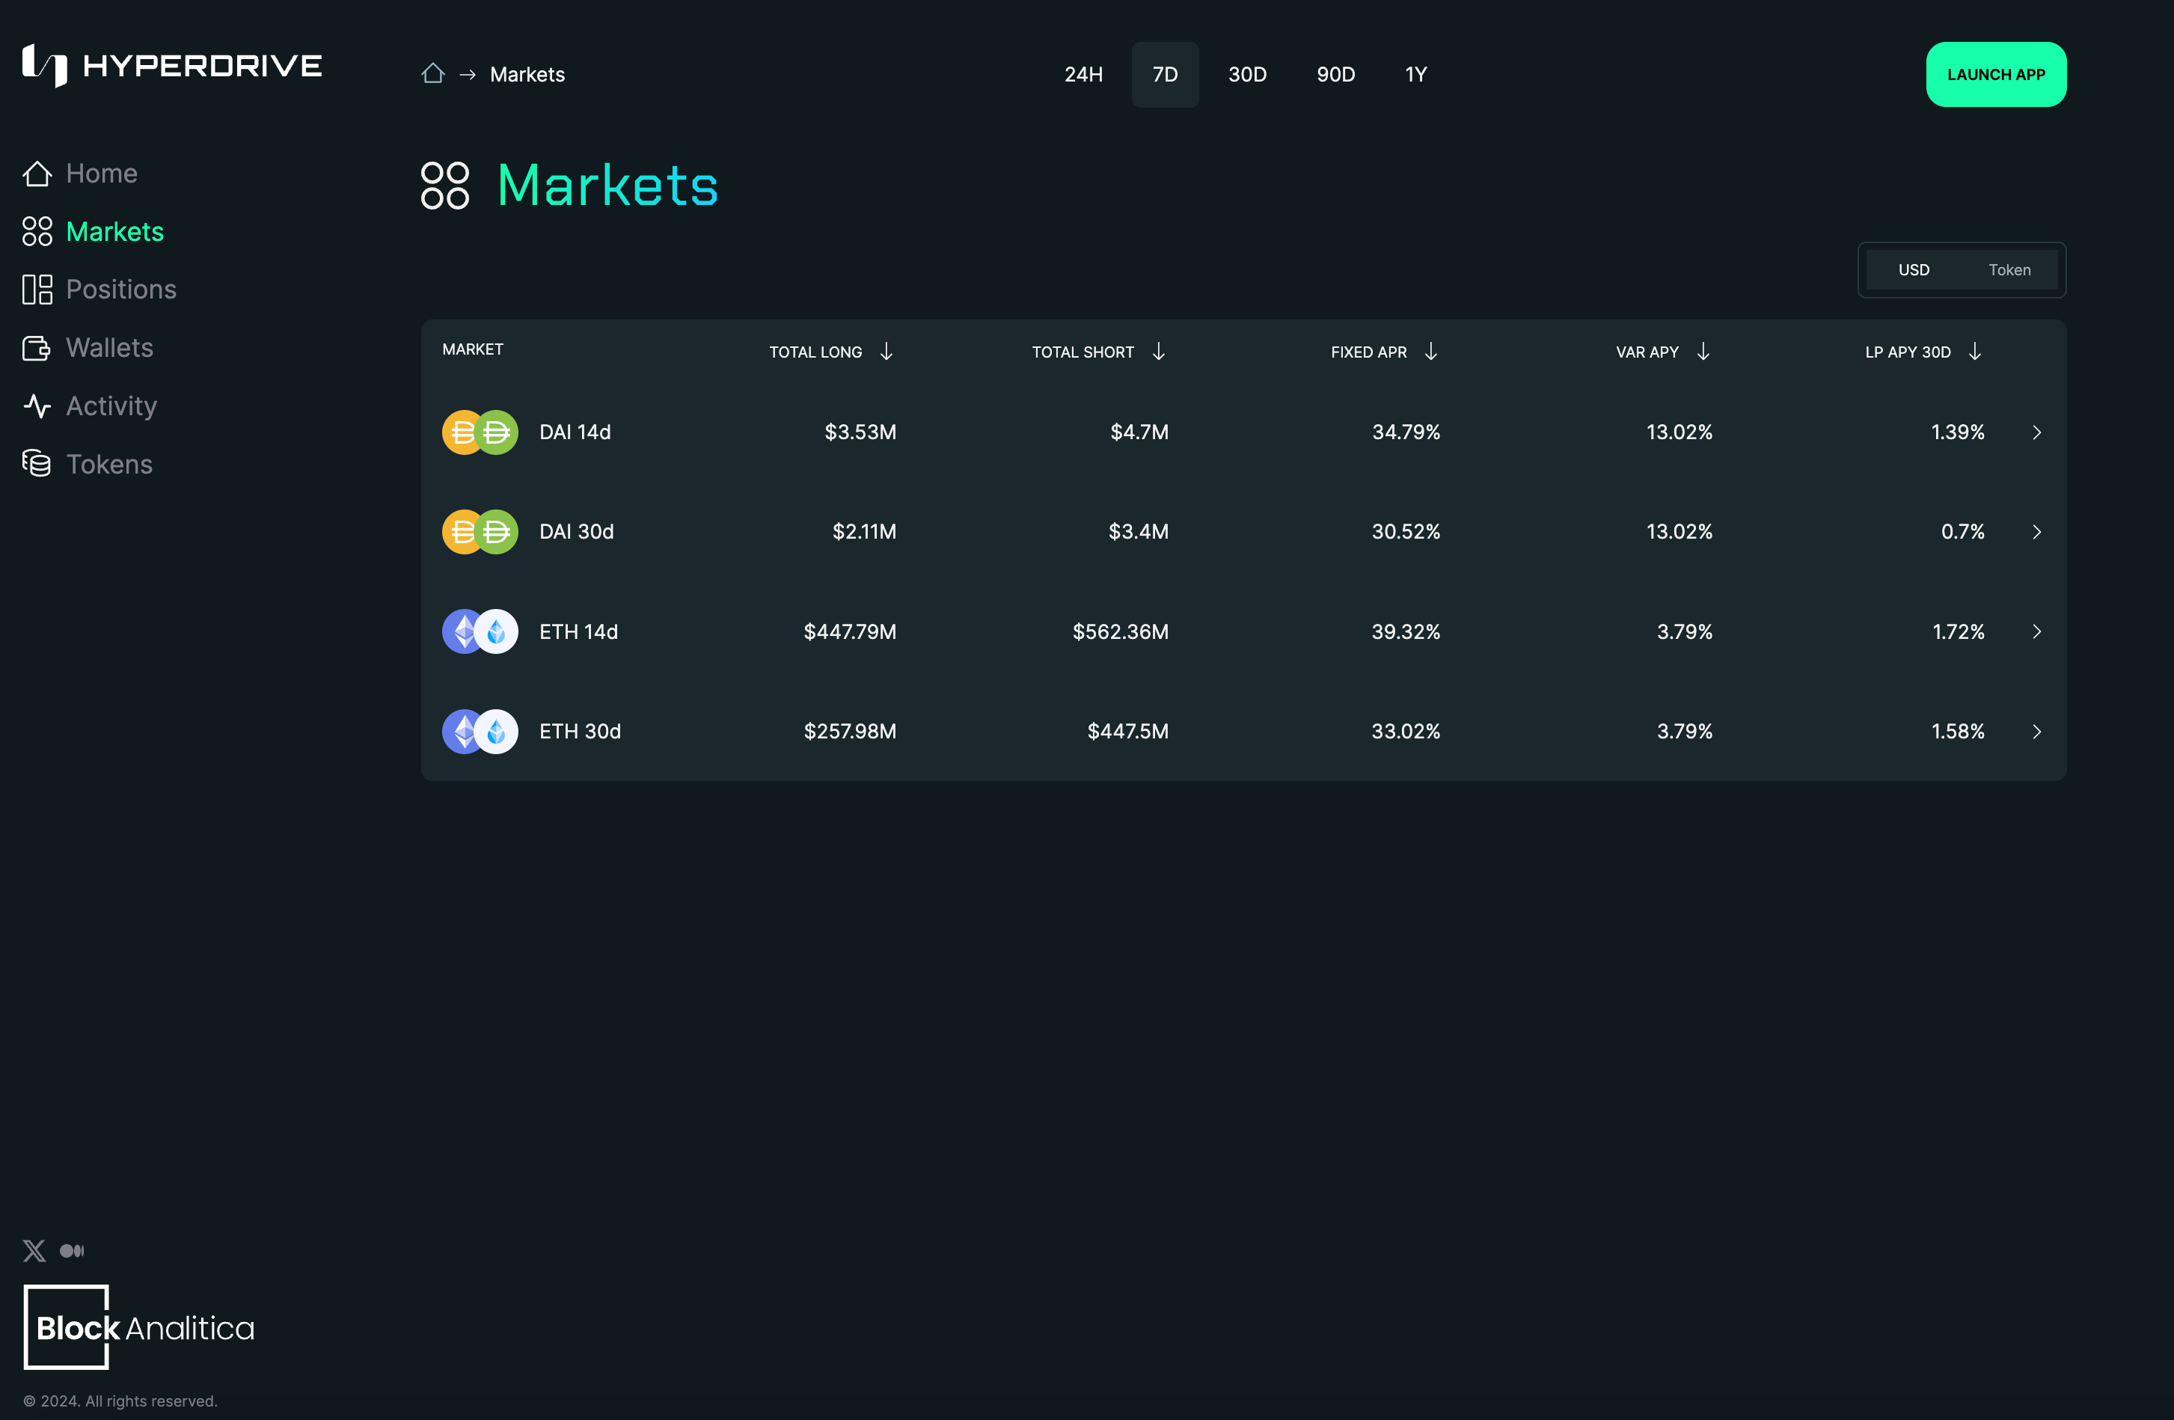
Task: Click the Block Analitica logo
Action: point(139,1326)
